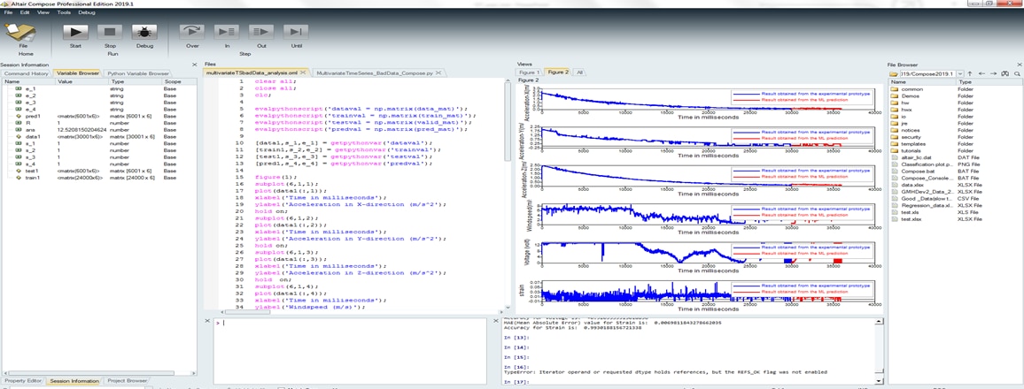Open the Tools menu
The height and width of the screenshot is (389, 1024).
pyautogui.click(x=64, y=12)
